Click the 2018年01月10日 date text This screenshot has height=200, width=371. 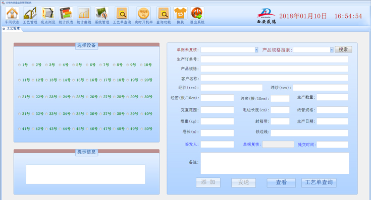click(x=303, y=16)
